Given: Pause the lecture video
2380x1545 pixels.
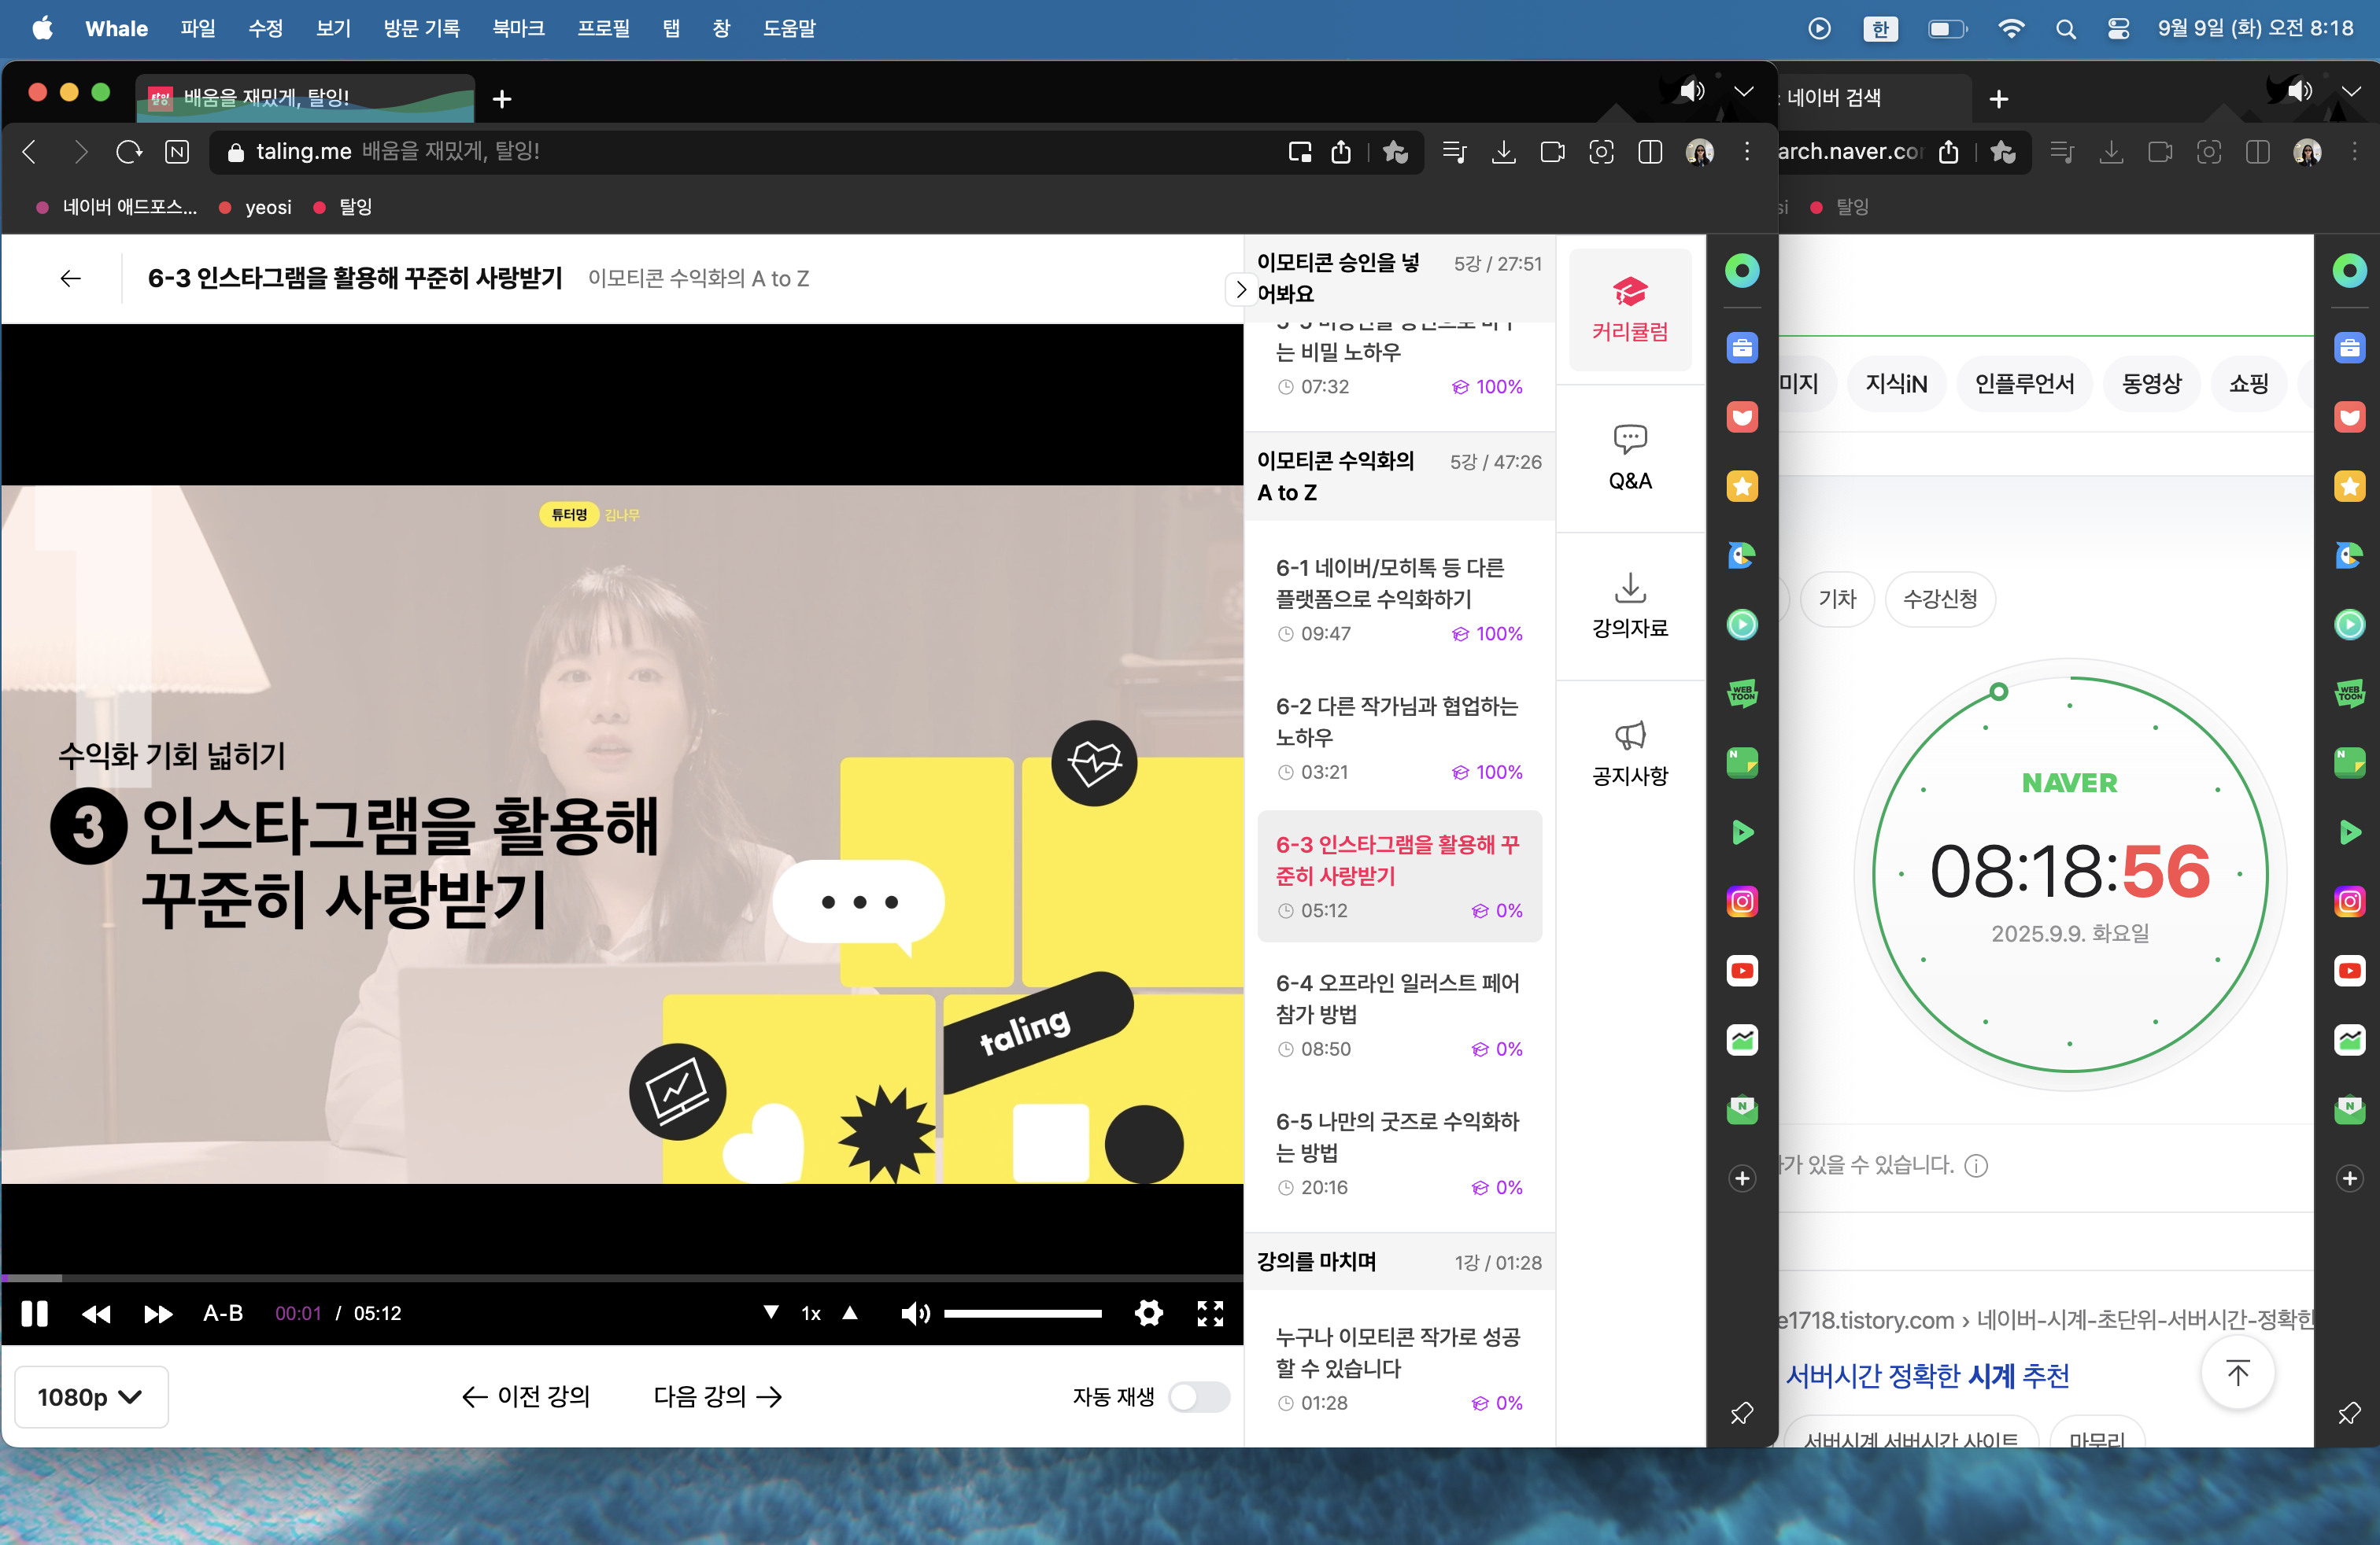Looking at the screenshot, I should 34,1313.
